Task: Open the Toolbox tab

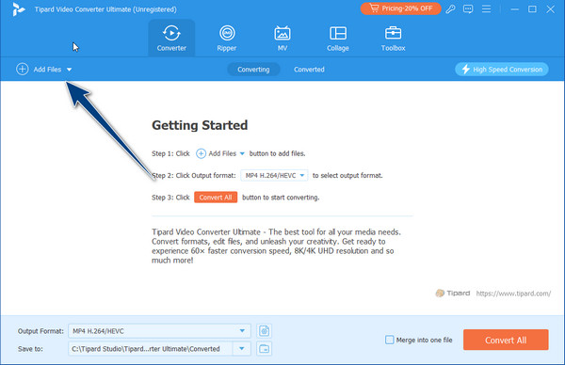Action: click(393, 39)
